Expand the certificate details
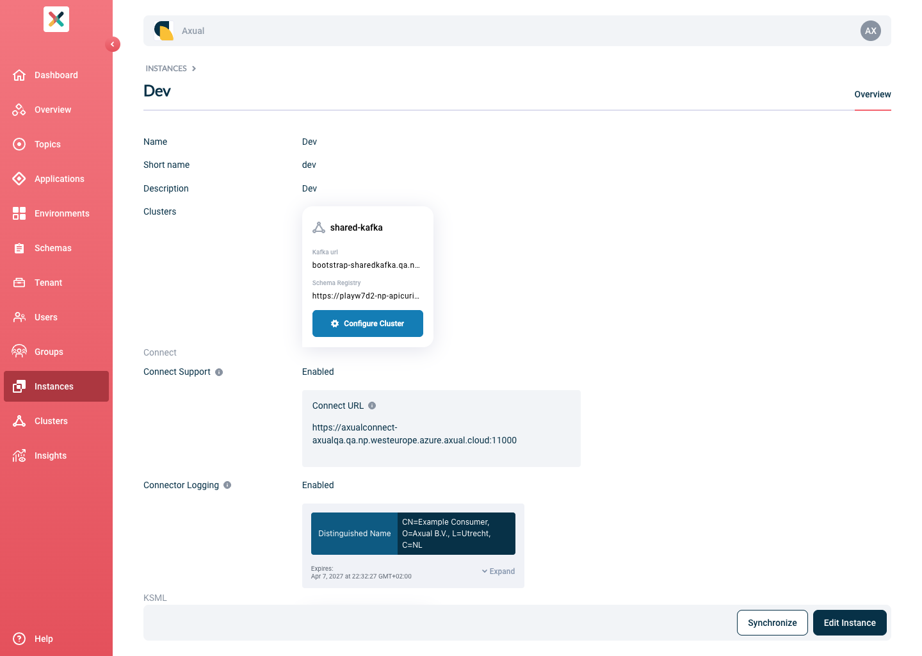The height and width of the screenshot is (656, 922). (498, 571)
